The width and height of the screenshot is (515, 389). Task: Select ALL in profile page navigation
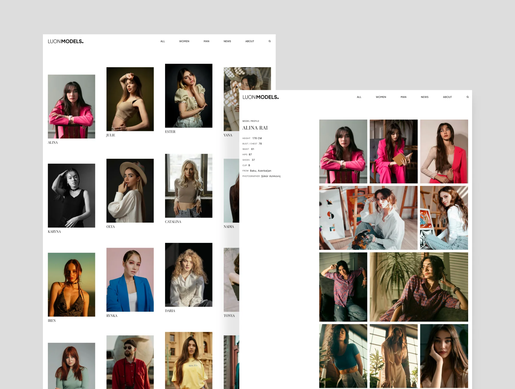point(359,97)
